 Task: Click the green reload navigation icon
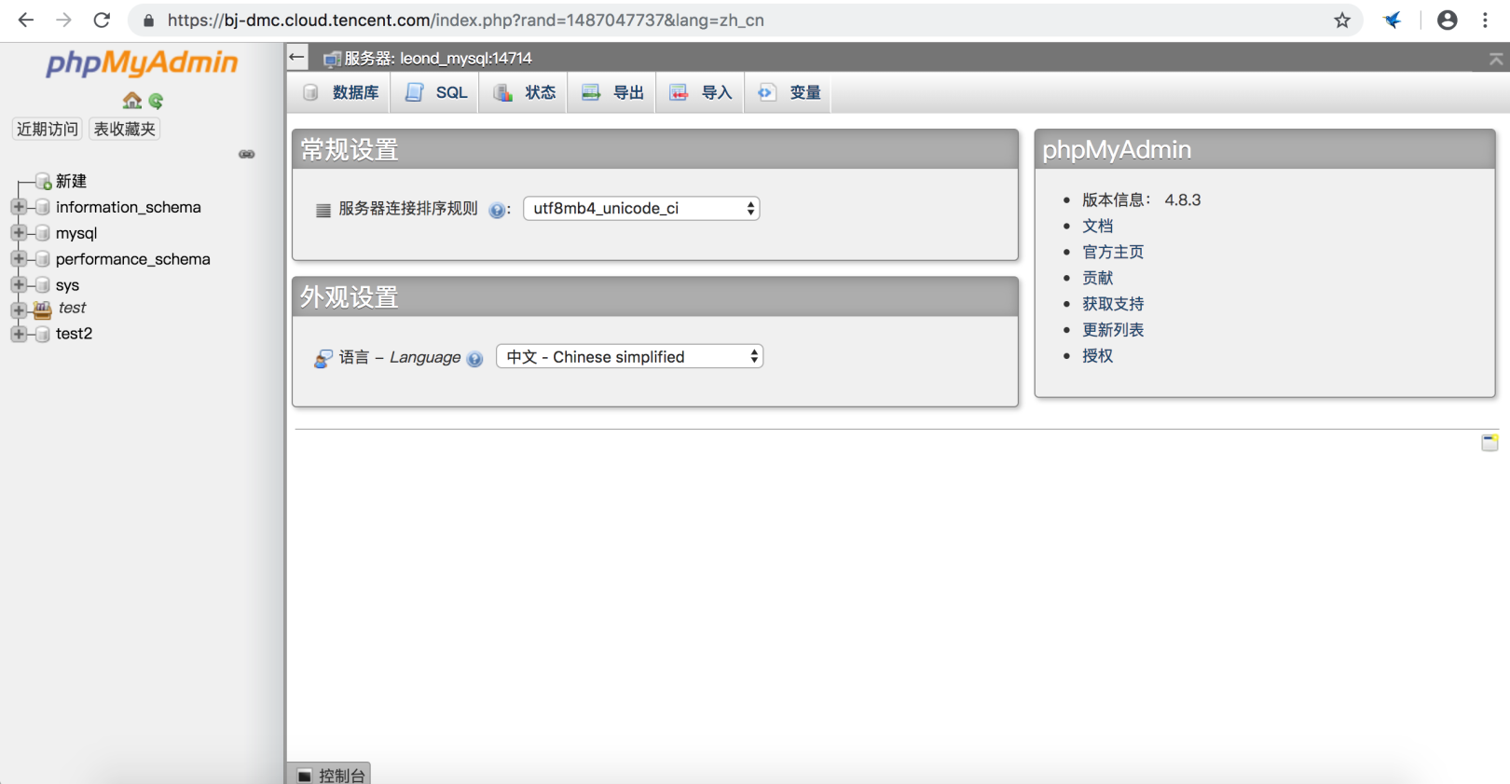pyautogui.click(x=156, y=101)
